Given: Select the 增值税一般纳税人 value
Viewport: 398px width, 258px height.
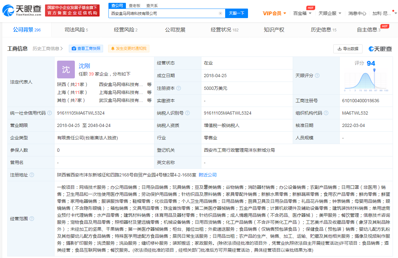Looking at the screenshot, I should pyautogui.click(x=222, y=125).
